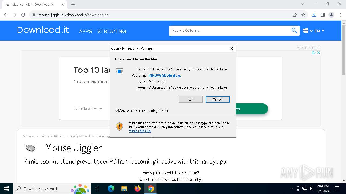Click the Windows platform icon
Screen dimensions: 346x194
[x=305, y=31]
